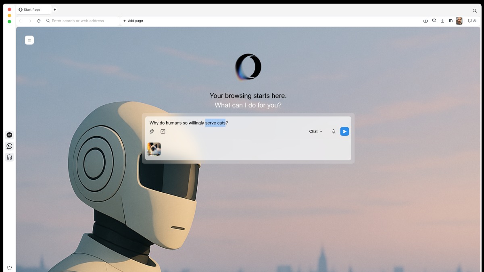Expand the Chat mode dropdown
The image size is (484, 272).
click(x=316, y=131)
